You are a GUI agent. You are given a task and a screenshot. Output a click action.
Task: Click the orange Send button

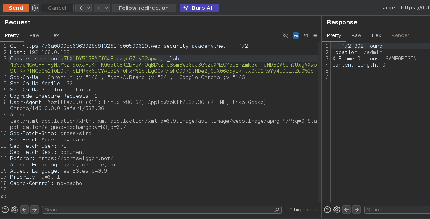coord(16,8)
